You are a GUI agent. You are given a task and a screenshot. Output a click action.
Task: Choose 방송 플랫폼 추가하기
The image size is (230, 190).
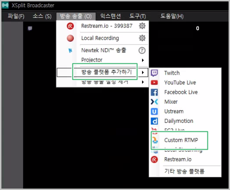(106, 72)
